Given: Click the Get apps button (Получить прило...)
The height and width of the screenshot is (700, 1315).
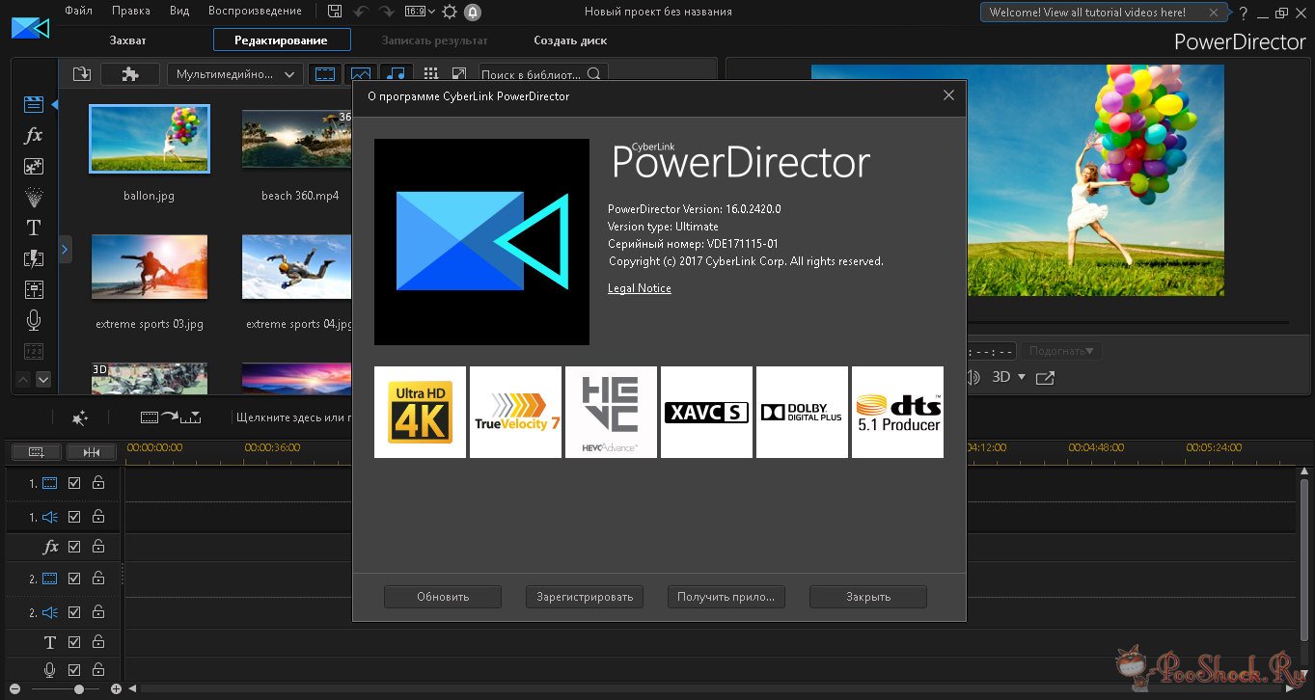Looking at the screenshot, I should [x=726, y=597].
